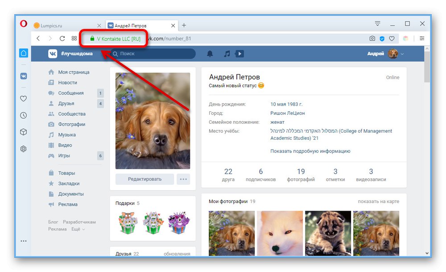Screen dimensions: 446x272
Task: Reload the page with refresh icon
Action: tap(62, 38)
